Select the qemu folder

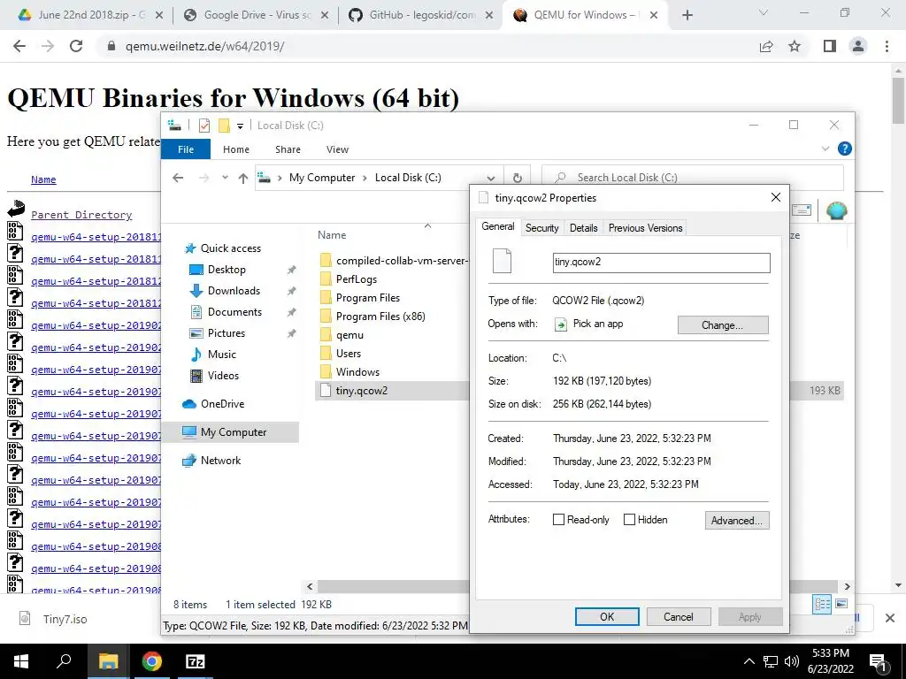(x=349, y=335)
